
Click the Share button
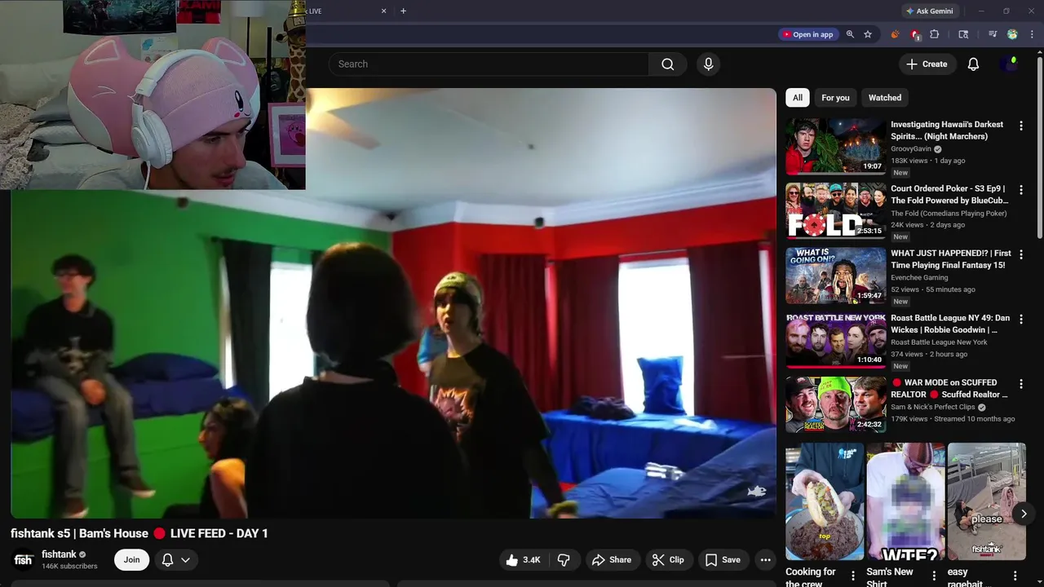612,560
